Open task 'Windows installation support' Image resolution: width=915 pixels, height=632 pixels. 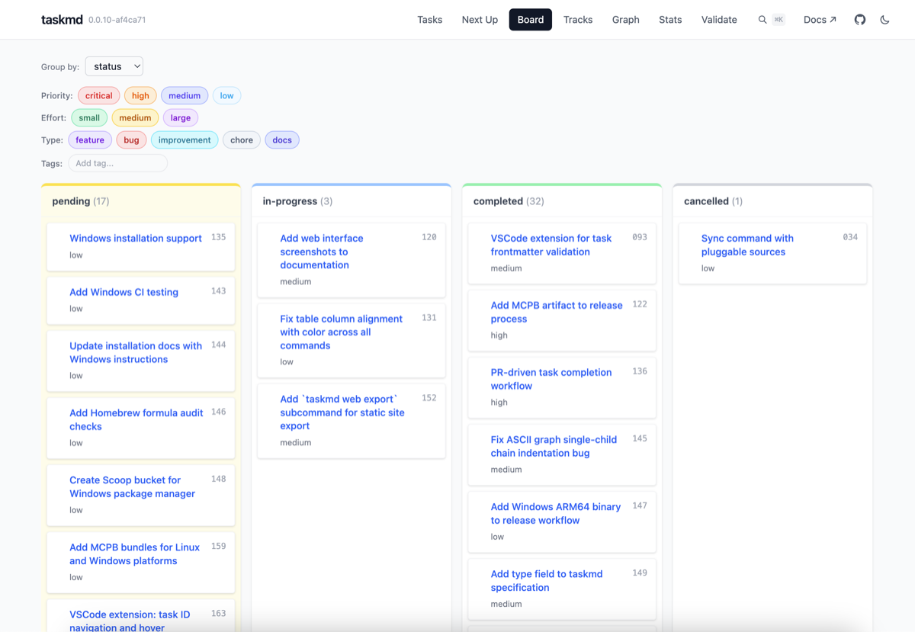click(135, 238)
